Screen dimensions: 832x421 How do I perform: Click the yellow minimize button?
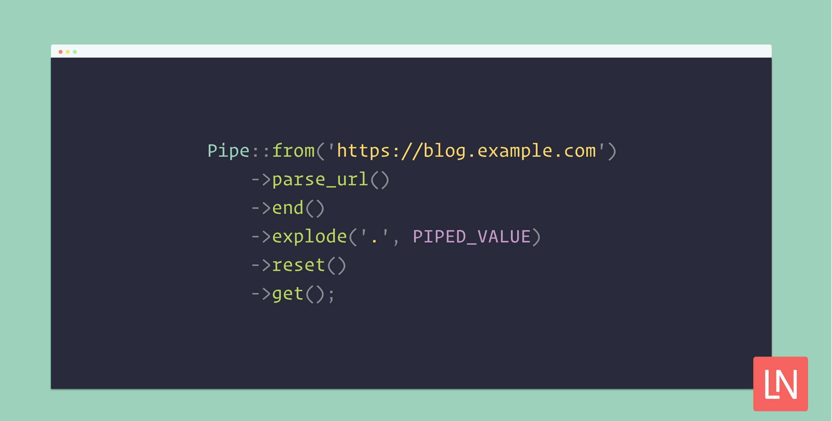click(x=67, y=52)
